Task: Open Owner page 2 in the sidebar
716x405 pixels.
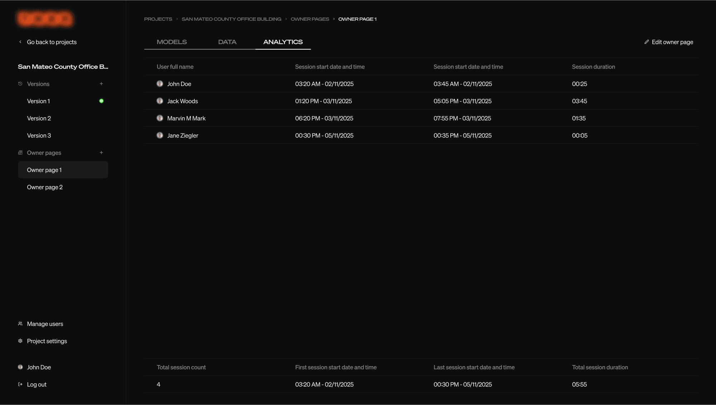Action: 44,187
